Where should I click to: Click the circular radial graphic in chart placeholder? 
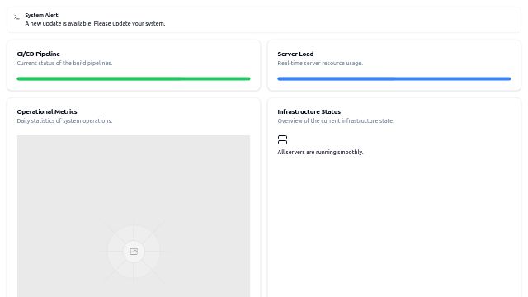pyautogui.click(x=134, y=252)
